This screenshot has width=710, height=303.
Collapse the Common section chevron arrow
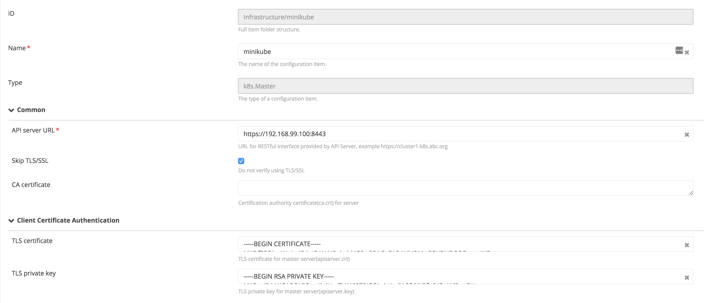click(x=11, y=110)
